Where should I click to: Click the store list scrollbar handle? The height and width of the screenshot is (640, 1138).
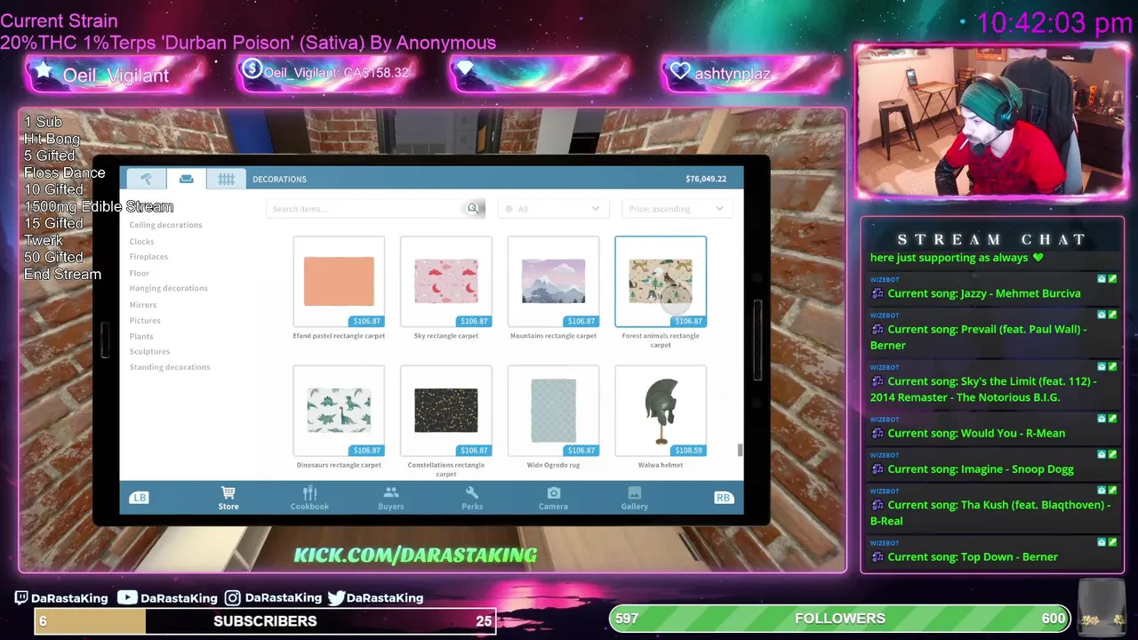pos(740,451)
